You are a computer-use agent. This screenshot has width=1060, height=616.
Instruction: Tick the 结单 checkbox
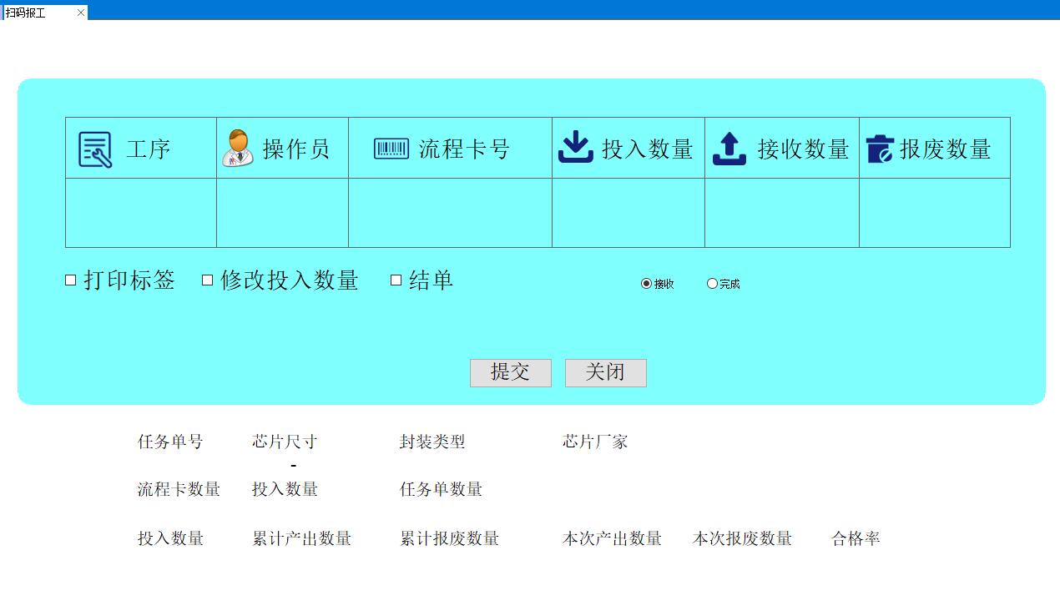(x=396, y=280)
